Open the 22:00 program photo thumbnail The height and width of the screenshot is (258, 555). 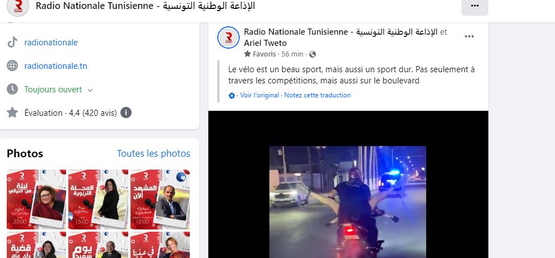click(x=36, y=199)
